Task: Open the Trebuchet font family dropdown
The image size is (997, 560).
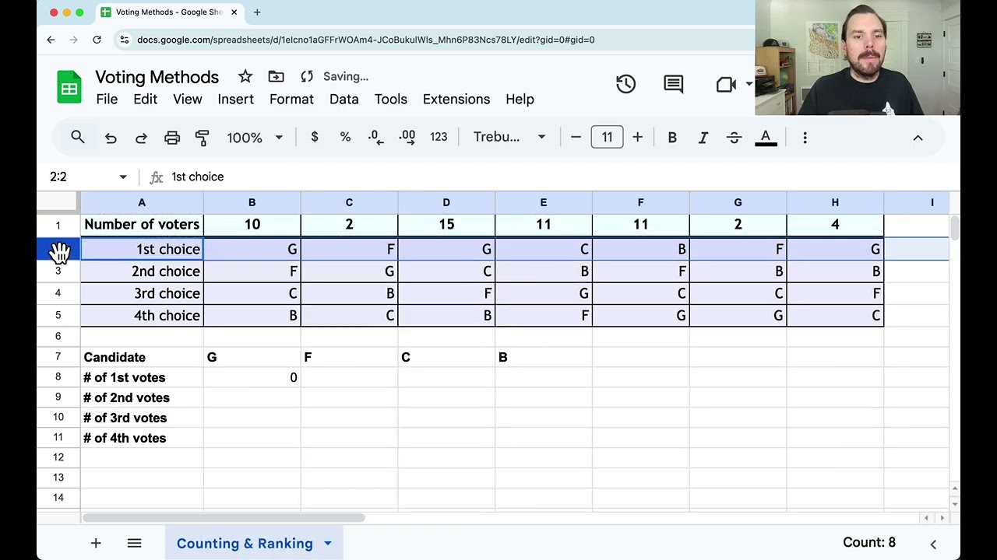Action: (509, 137)
